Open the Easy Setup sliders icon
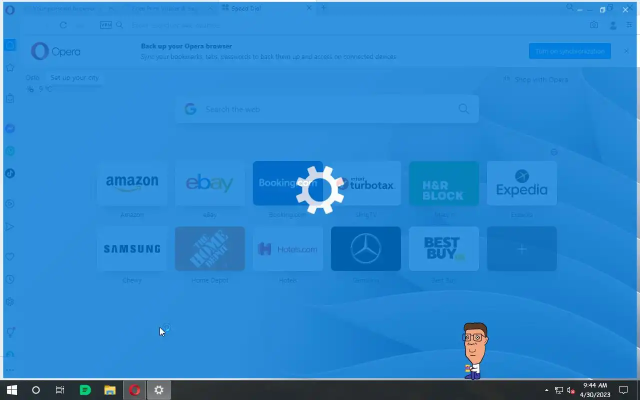The image size is (640, 400). [629, 25]
